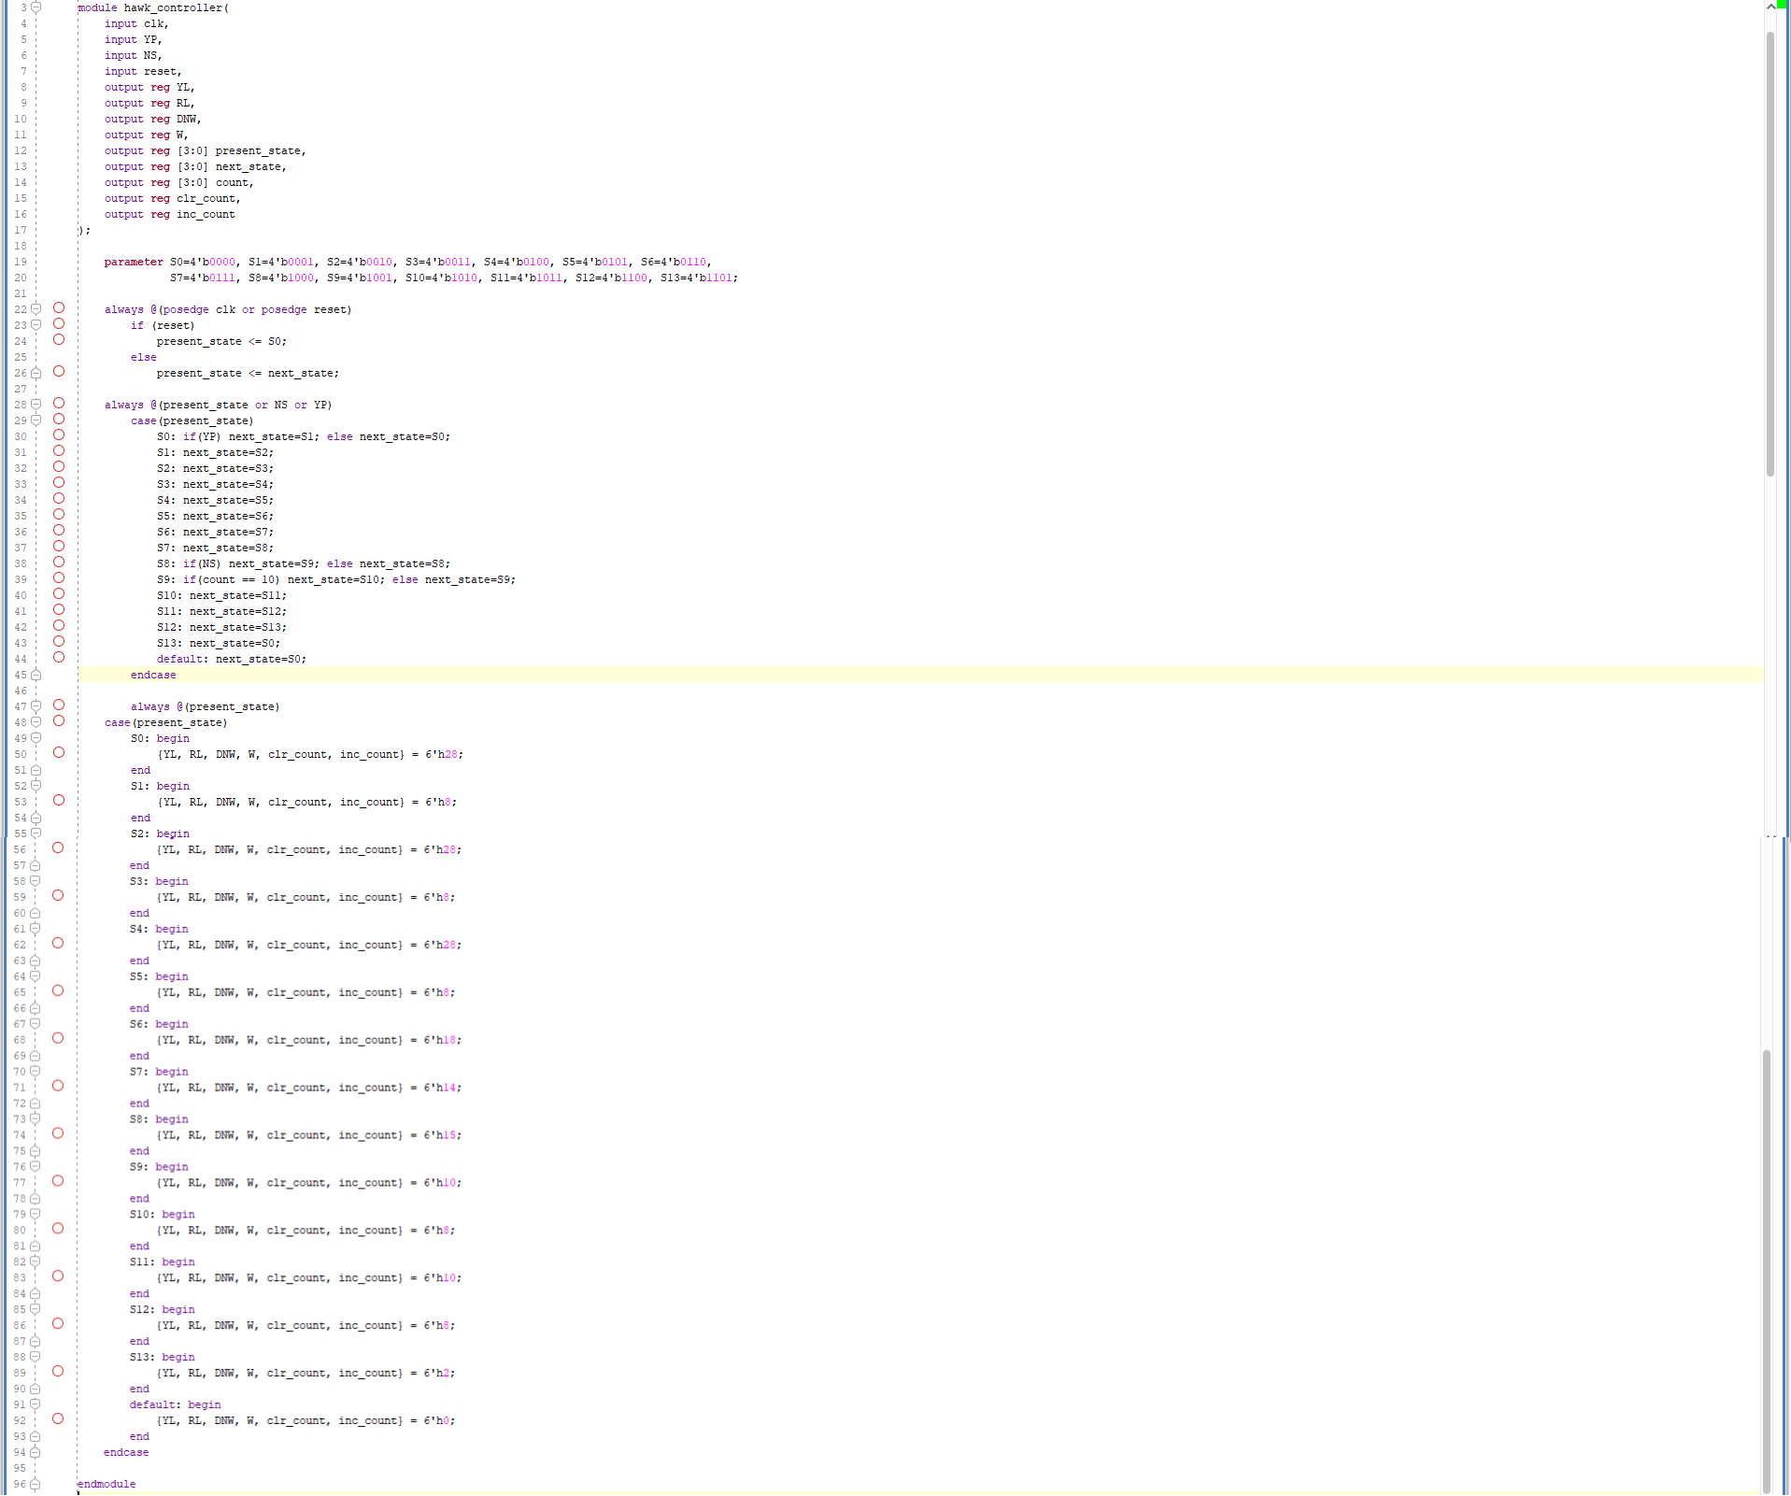Collapse the always fold on line 47

coord(36,705)
